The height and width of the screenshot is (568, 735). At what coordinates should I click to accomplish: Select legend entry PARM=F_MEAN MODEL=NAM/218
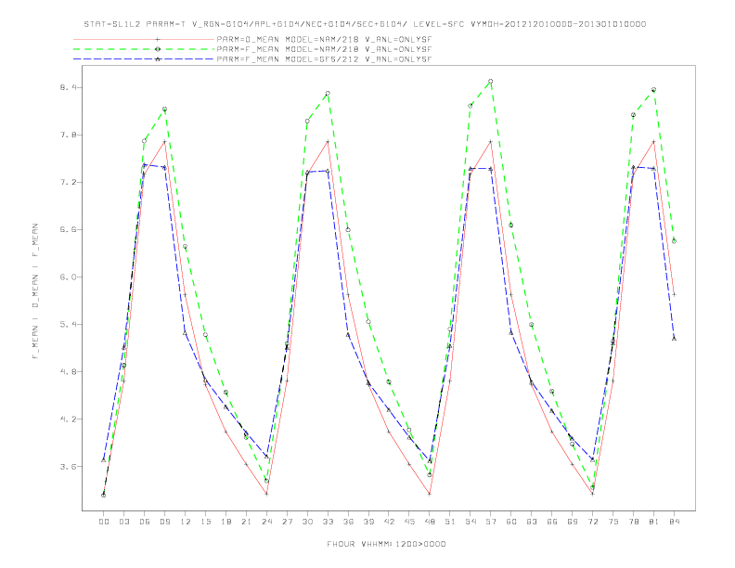coord(324,49)
